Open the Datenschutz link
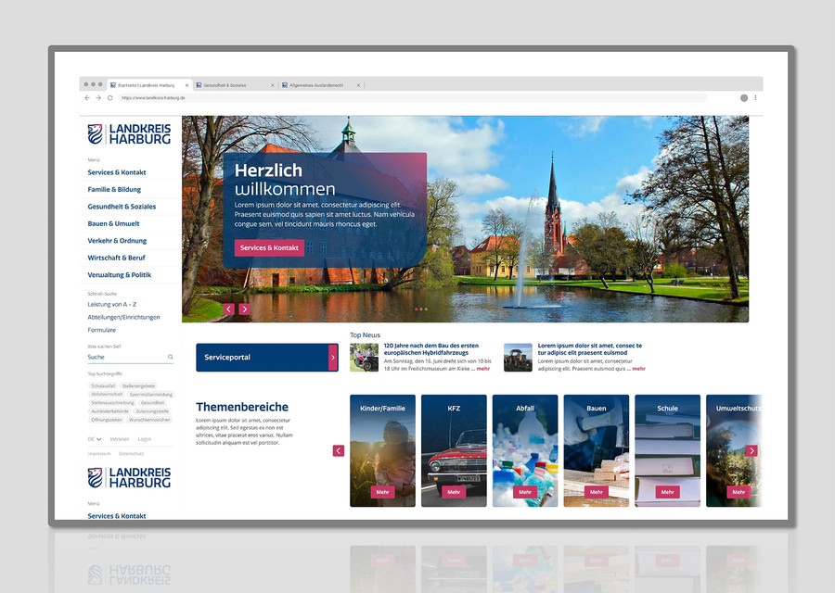The width and height of the screenshot is (835, 593). click(131, 454)
